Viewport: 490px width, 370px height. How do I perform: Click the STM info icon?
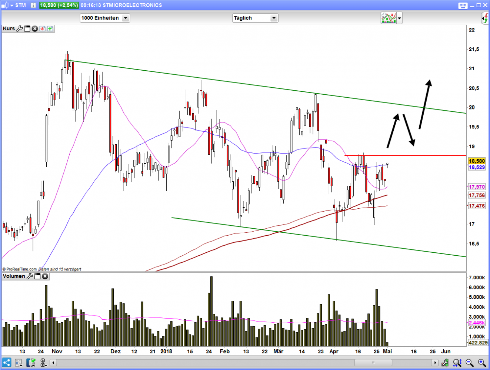pyautogui.click(x=33, y=5)
